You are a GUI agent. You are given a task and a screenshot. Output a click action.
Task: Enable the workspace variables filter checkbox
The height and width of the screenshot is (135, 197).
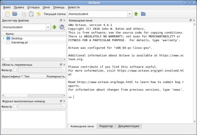(x=15, y=70)
